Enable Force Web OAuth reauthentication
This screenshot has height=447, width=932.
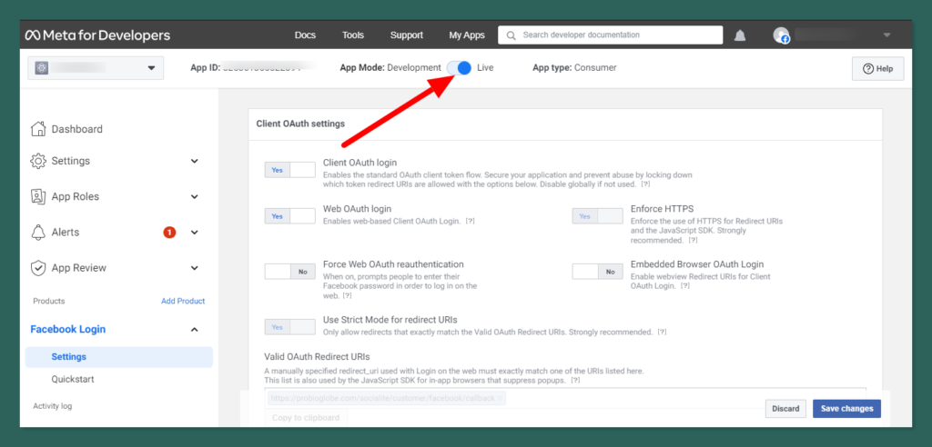pyautogui.click(x=289, y=271)
